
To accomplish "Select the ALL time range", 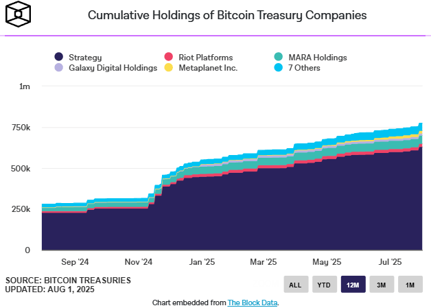I will [296, 285].
